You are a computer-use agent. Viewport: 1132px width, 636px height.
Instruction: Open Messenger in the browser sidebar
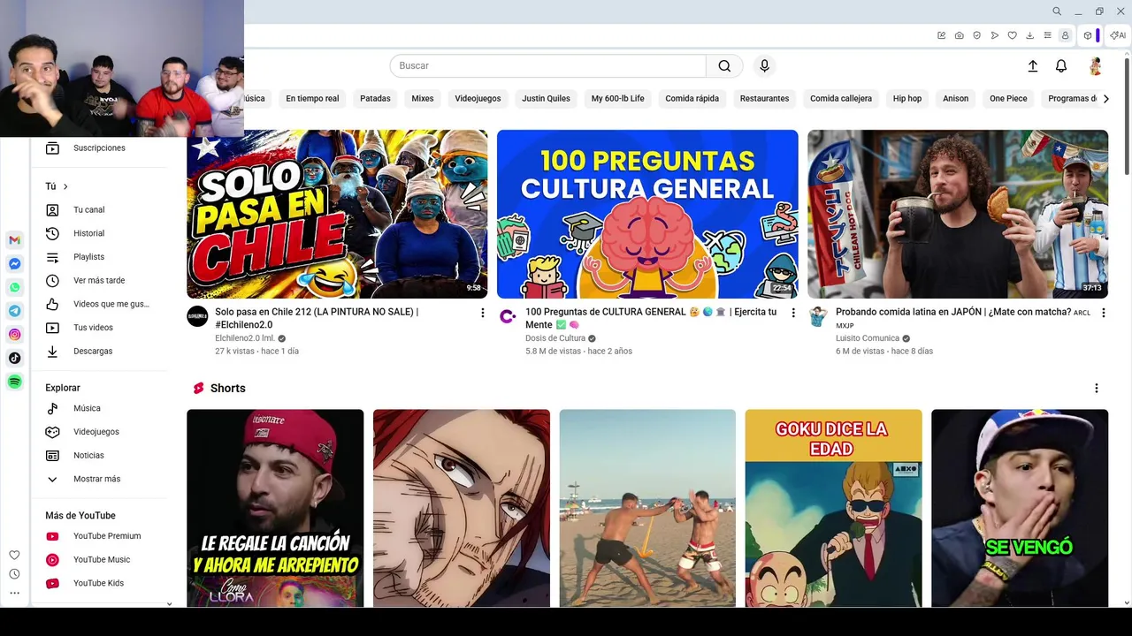point(14,264)
